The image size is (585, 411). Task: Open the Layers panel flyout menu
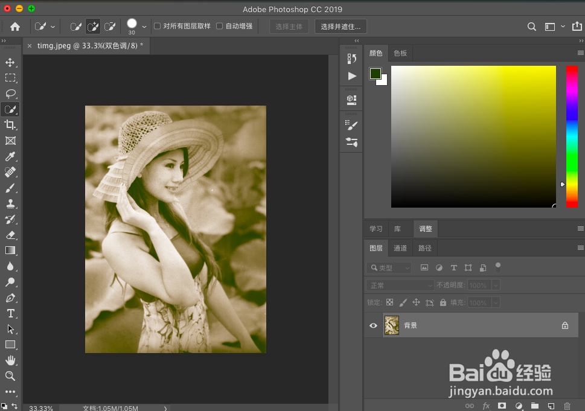pyautogui.click(x=581, y=247)
